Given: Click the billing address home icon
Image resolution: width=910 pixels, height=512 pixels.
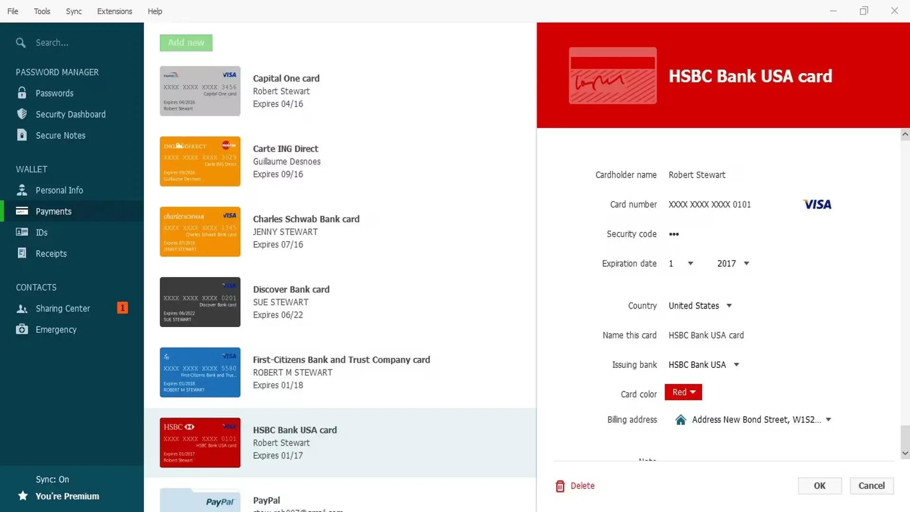Looking at the screenshot, I should (x=681, y=420).
